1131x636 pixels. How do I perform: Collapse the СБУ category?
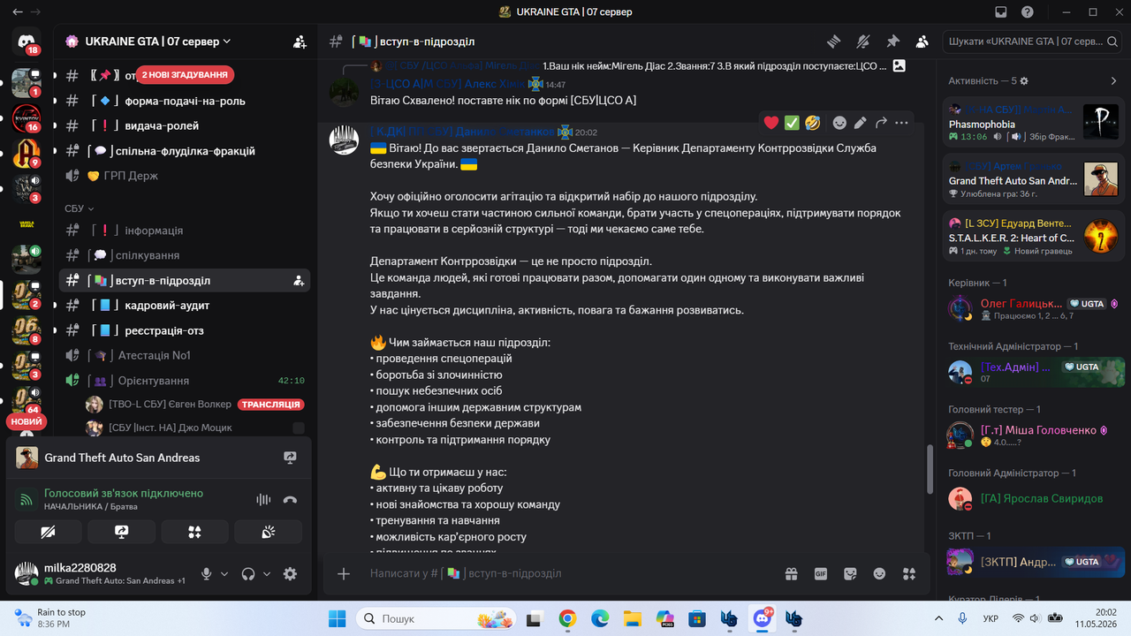tap(80, 209)
